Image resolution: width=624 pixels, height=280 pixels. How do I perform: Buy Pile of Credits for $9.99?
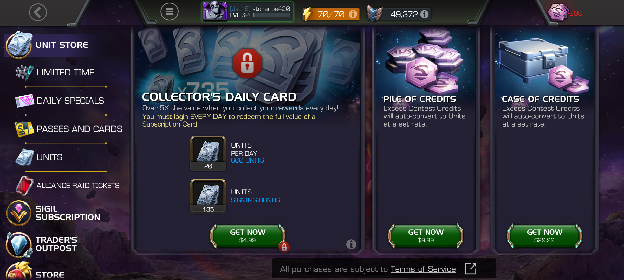pyautogui.click(x=426, y=236)
